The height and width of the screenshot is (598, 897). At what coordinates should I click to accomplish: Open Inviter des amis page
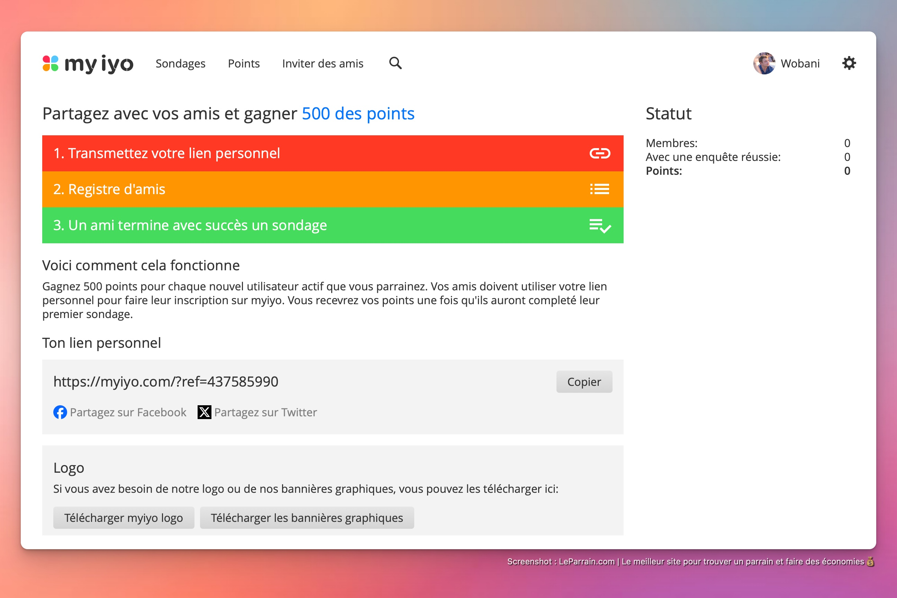pyautogui.click(x=323, y=63)
